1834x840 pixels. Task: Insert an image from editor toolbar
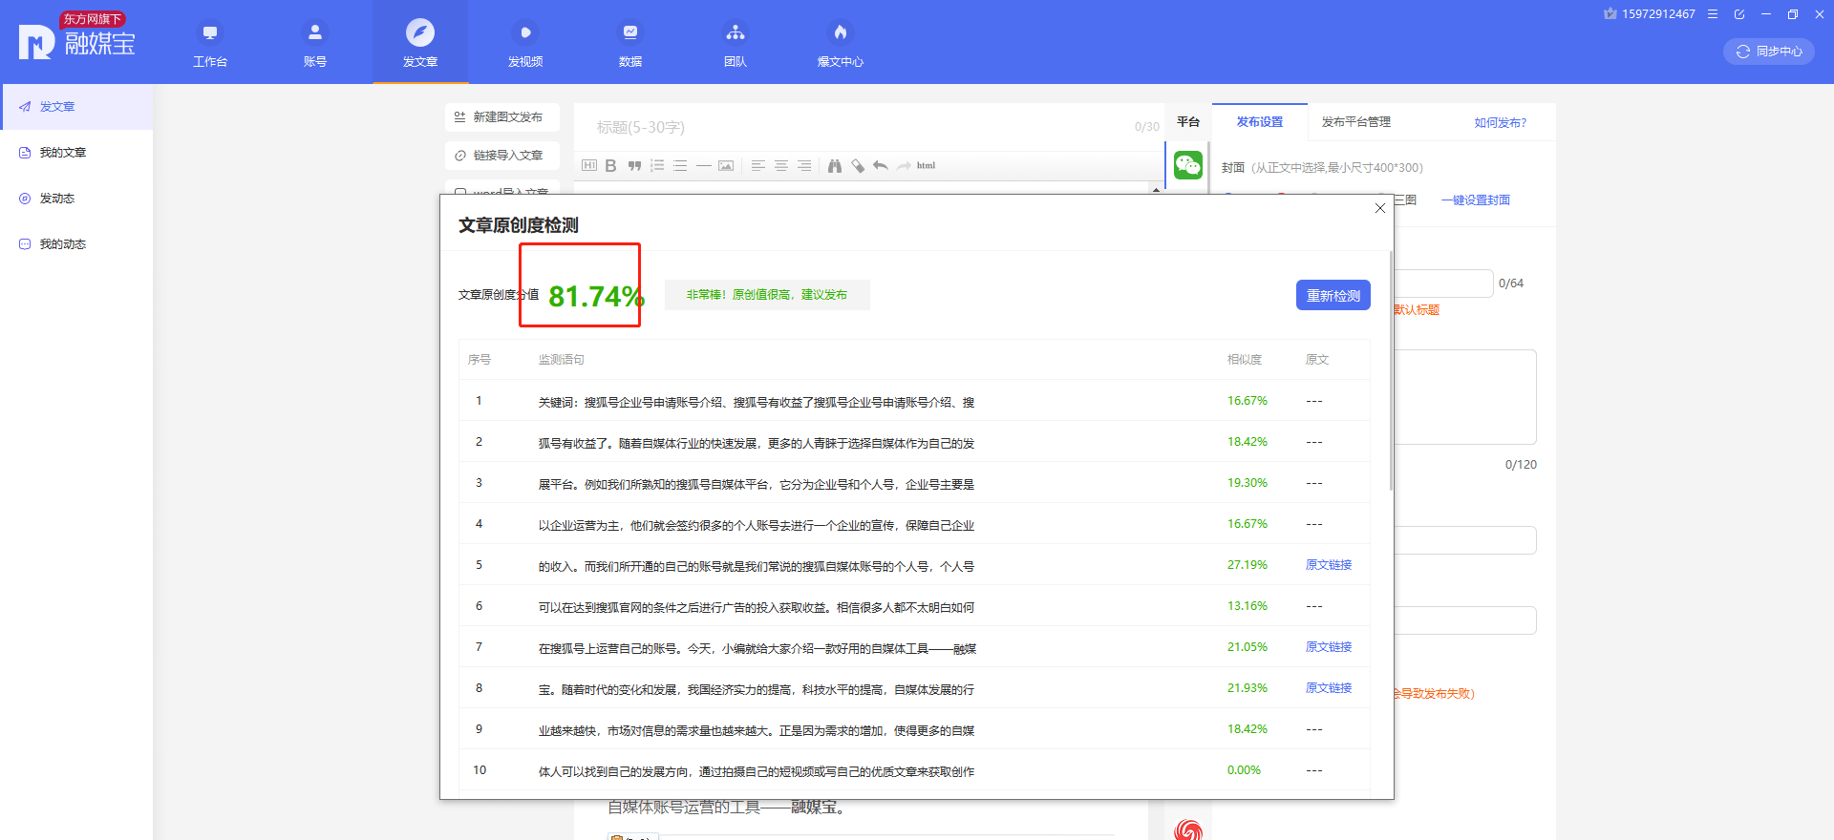pos(726,166)
